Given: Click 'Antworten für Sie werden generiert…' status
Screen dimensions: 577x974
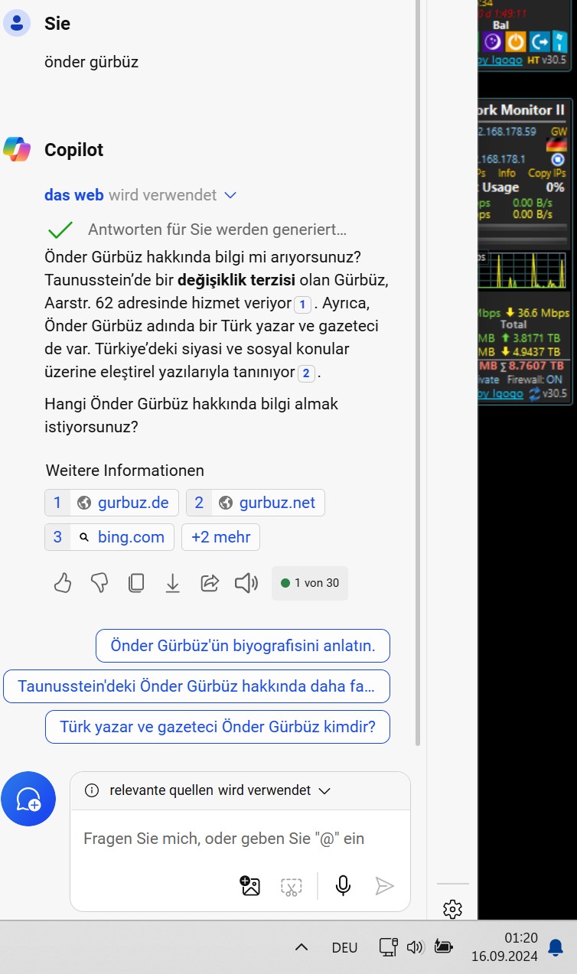Looking at the screenshot, I should tap(217, 230).
